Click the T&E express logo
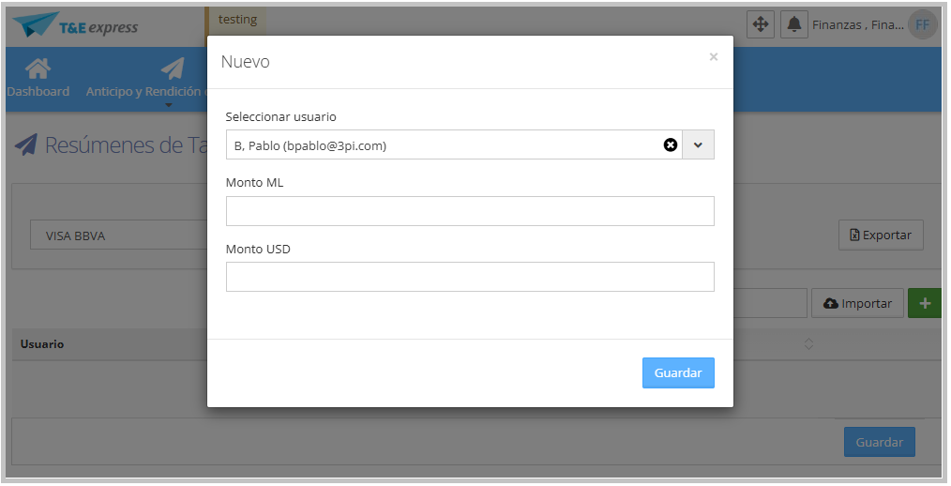 [x=77, y=25]
